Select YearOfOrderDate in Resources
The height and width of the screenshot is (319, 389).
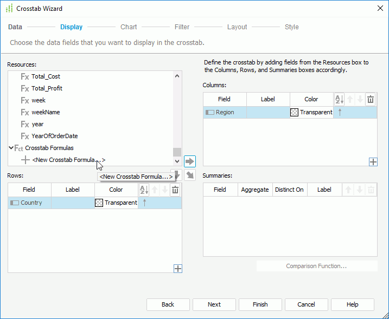55,136
